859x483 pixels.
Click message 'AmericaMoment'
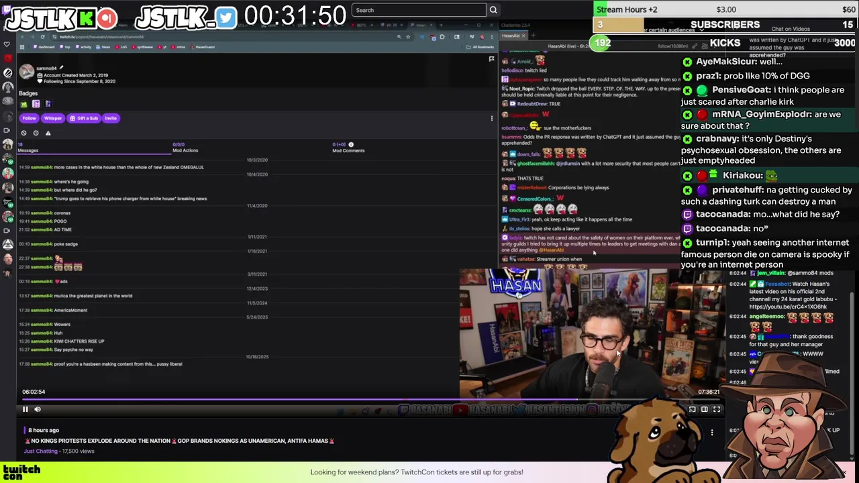[70, 310]
